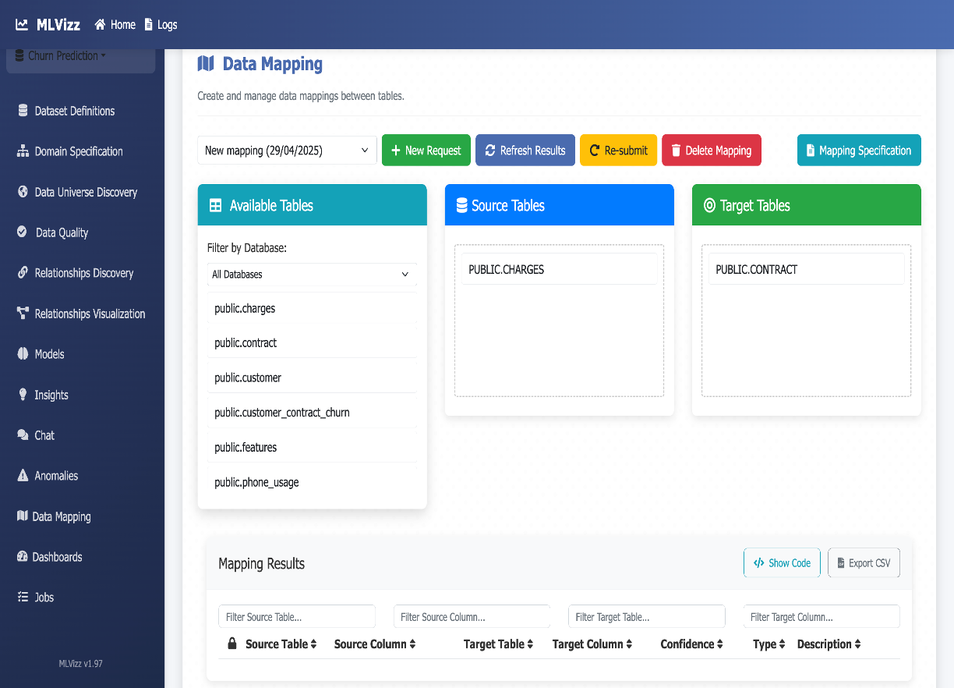Click the bullseye icon in Target Tables header
Screen dimensions: 954x688
click(709, 206)
